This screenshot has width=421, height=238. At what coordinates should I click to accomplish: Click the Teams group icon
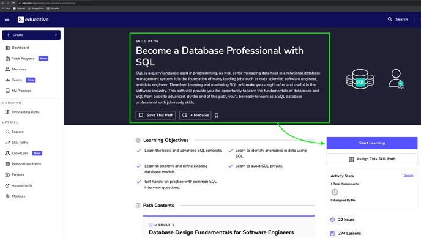(7, 80)
